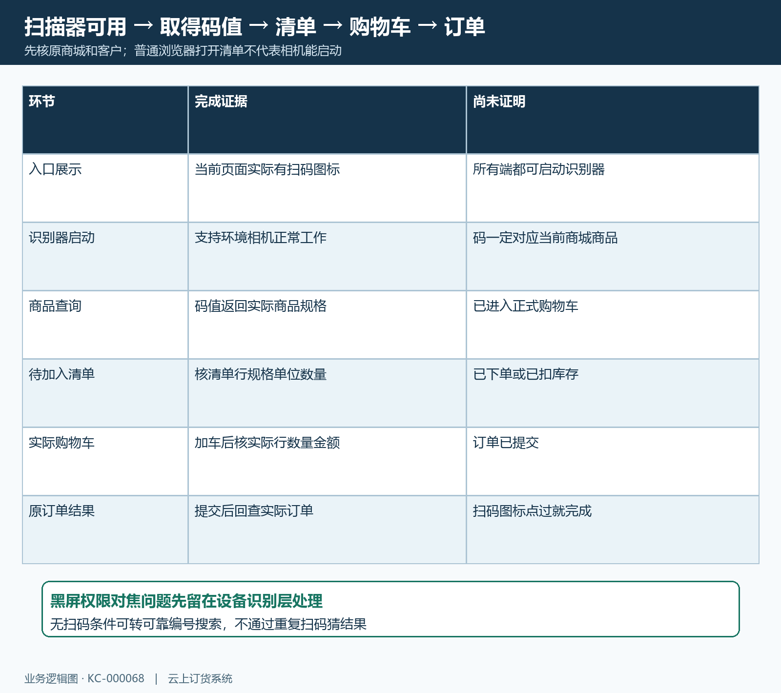781x693 pixels.
Task: Click footer text 云上订货系统
Action: click(200, 678)
